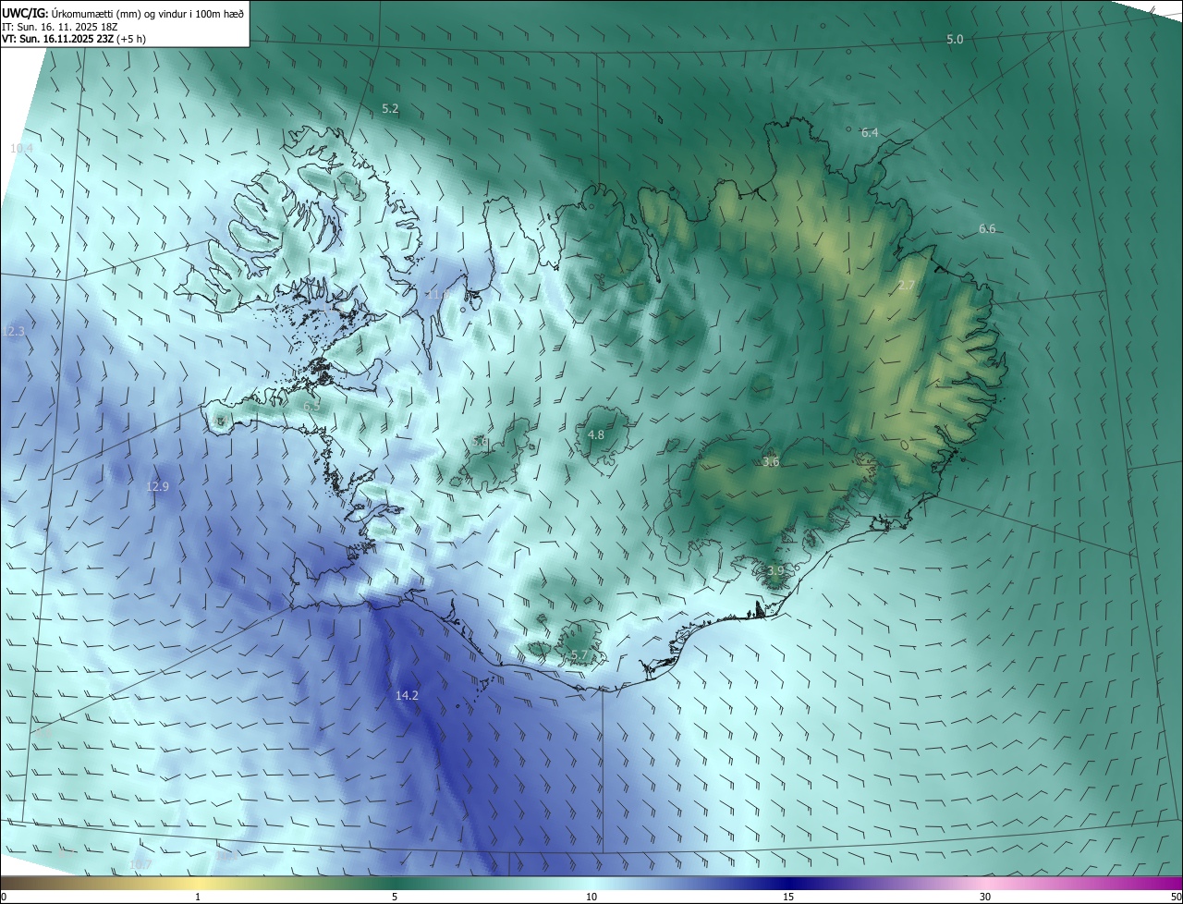Click the colorbar tick label 15
The width and height of the screenshot is (1183, 904).
tap(788, 897)
